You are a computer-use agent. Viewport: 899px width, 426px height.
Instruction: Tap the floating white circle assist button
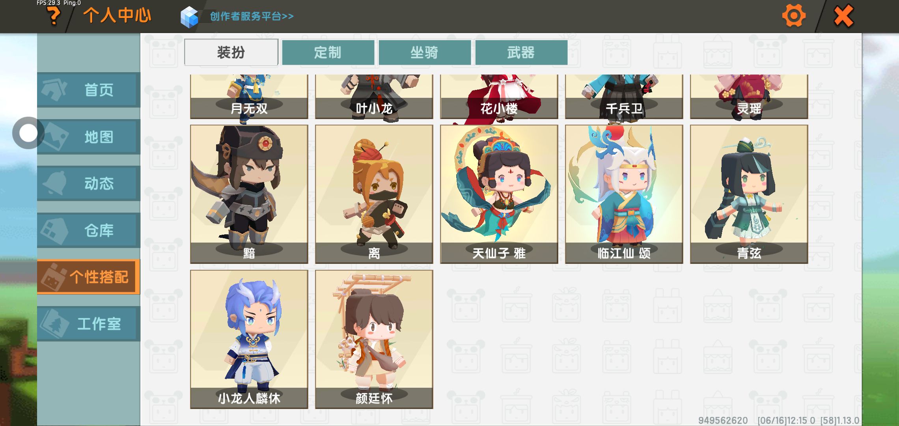(x=28, y=133)
